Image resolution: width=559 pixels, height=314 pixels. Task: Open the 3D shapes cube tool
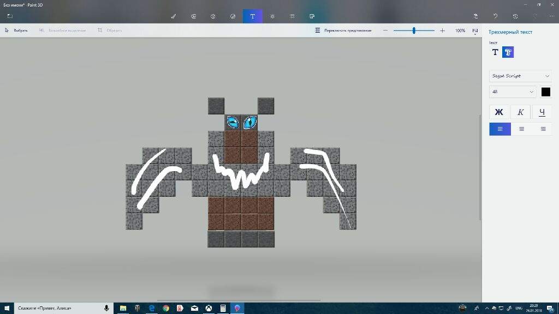pos(213,16)
